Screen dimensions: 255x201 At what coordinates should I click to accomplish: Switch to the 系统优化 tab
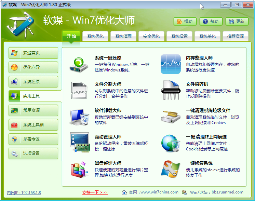(x=95, y=36)
